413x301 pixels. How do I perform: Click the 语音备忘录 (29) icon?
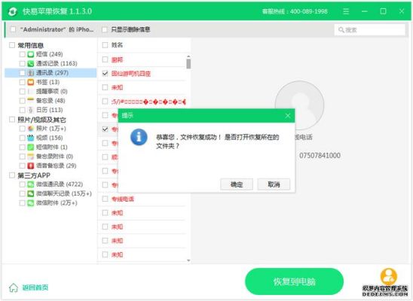pyautogui.click(x=31, y=166)
